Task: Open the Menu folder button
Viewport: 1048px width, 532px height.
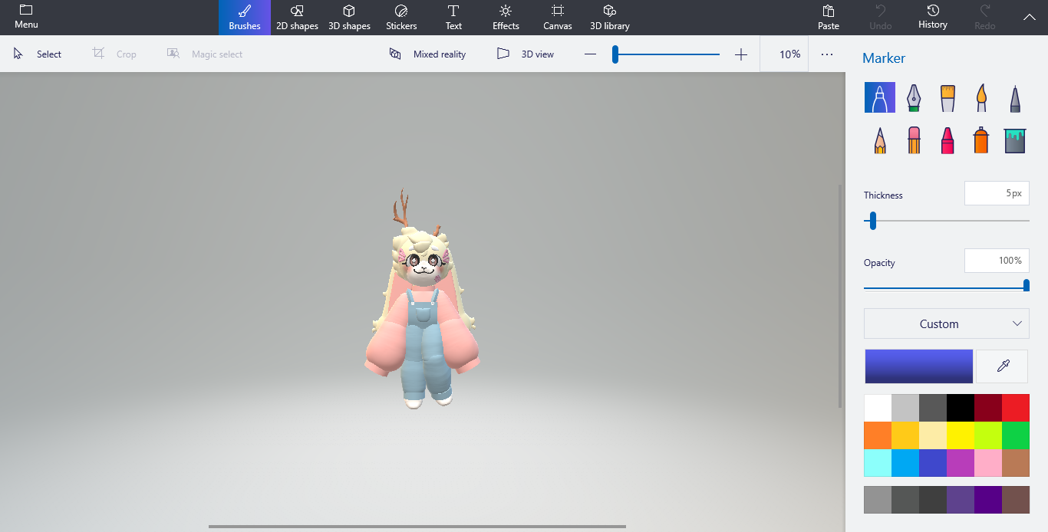Action: coord(26,17)
